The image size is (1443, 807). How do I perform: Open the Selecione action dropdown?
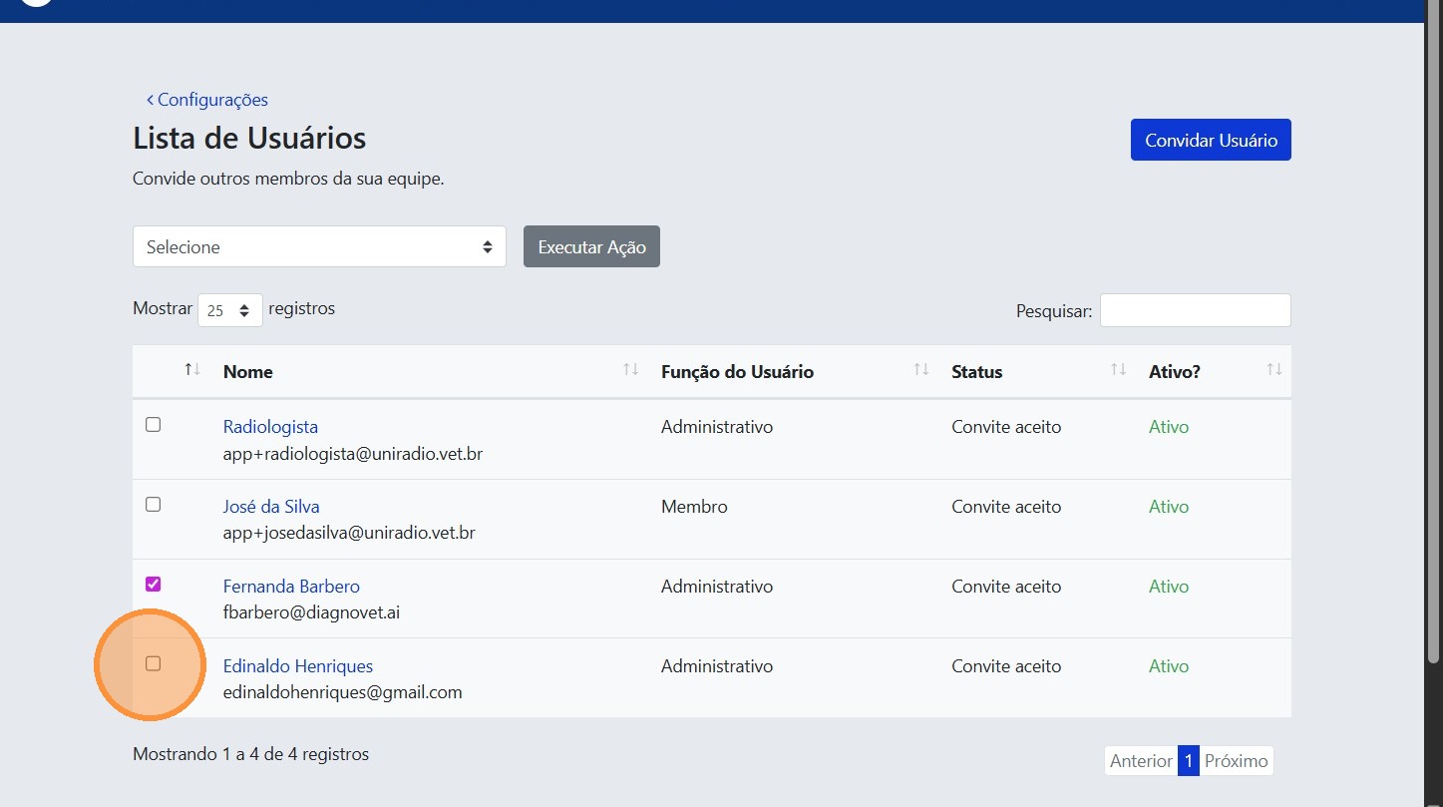[x=319, y=246]
